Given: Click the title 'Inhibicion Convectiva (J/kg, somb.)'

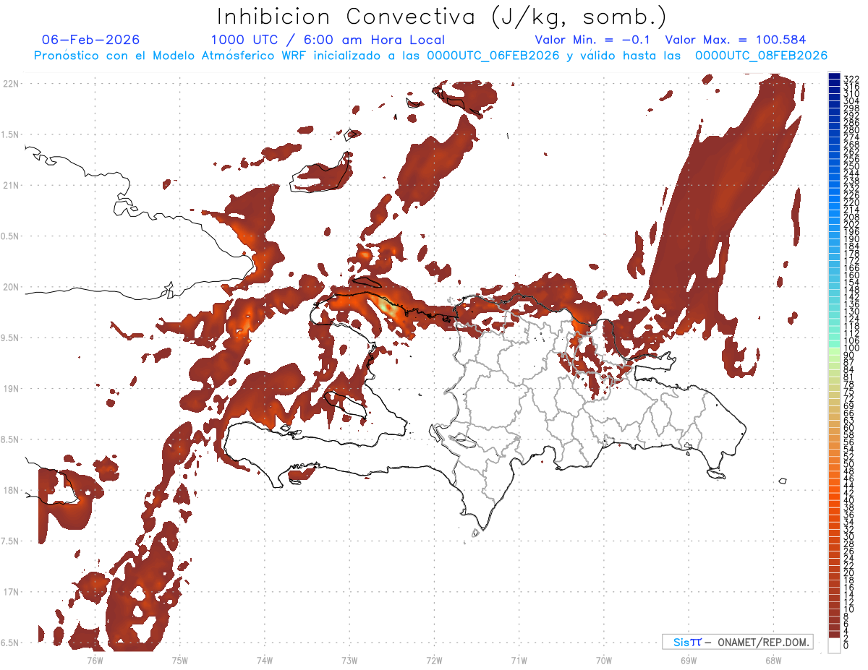Looking at the screenshot, I should pyautogui.click(x=442, y=17).
